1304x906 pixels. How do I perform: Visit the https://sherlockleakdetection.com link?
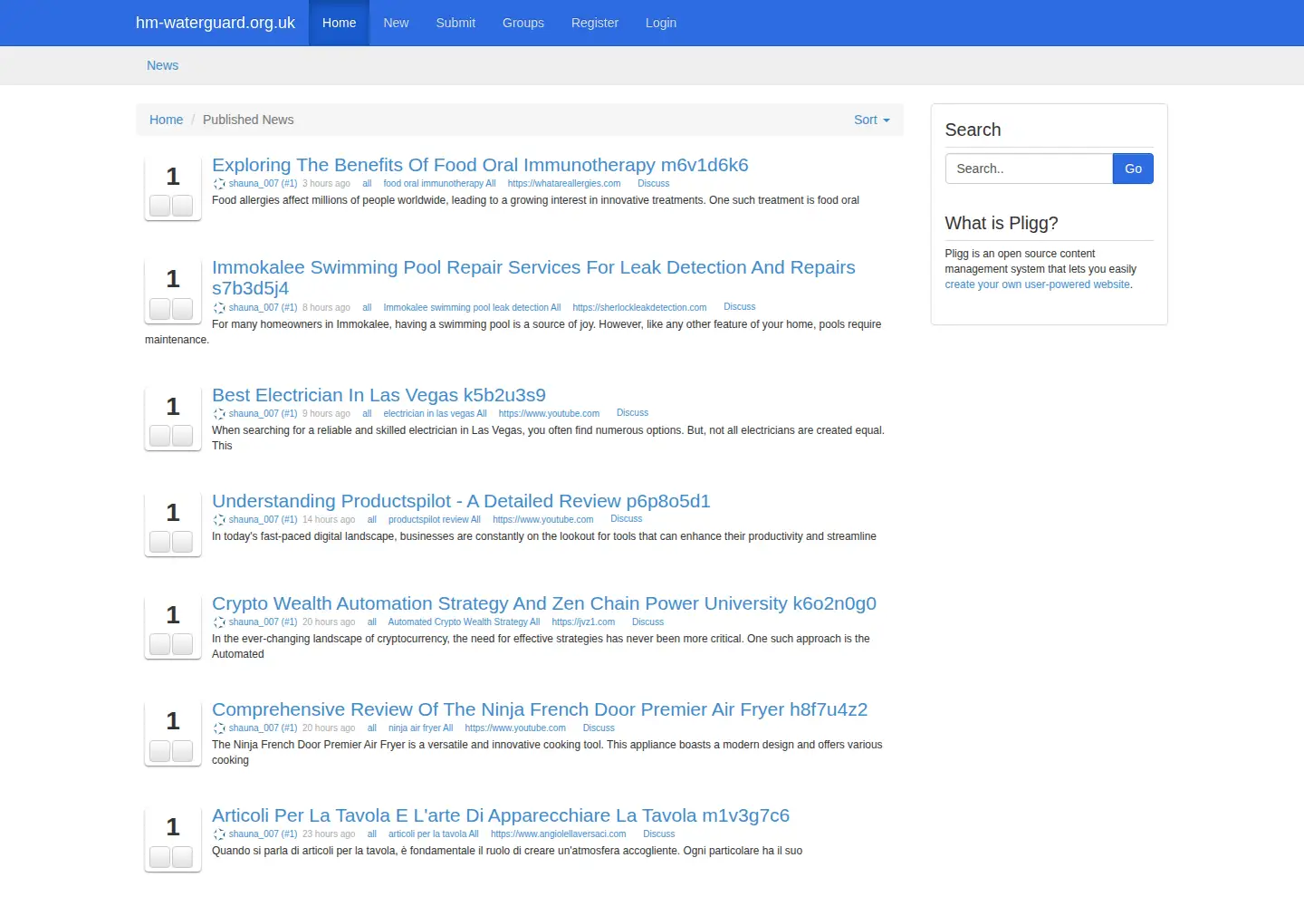[639, 308]
